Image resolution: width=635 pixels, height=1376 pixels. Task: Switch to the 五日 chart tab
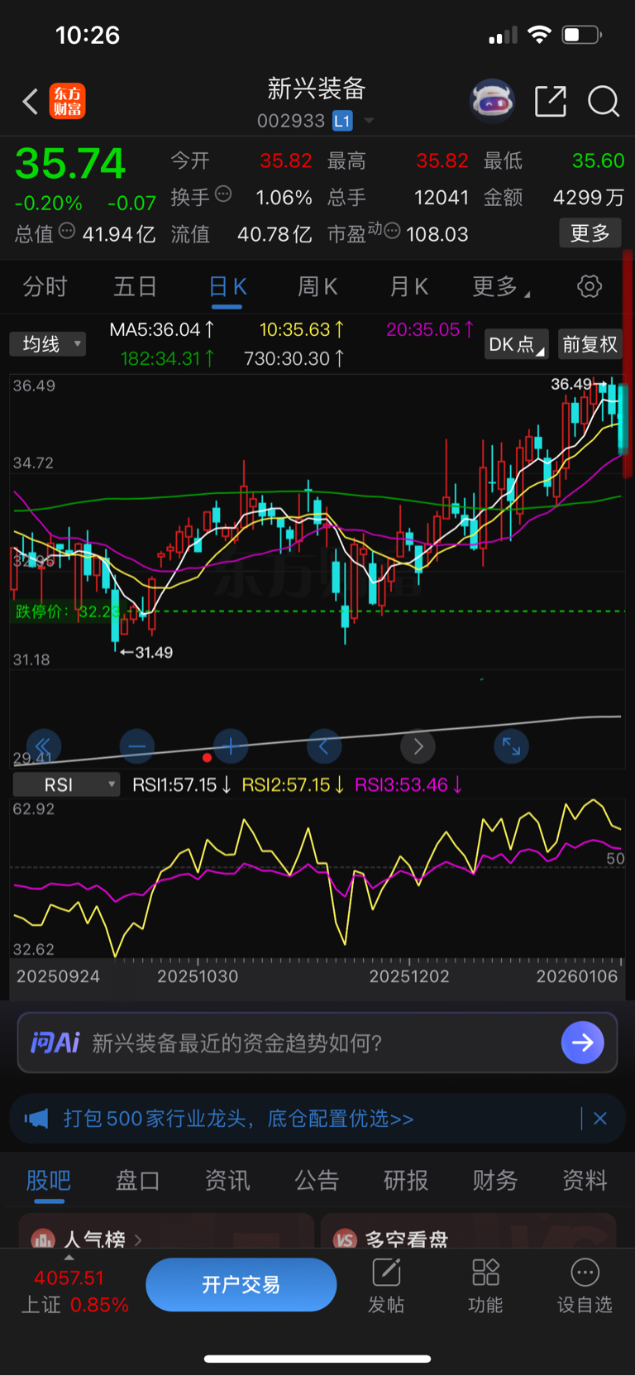[x=136, y=287]
